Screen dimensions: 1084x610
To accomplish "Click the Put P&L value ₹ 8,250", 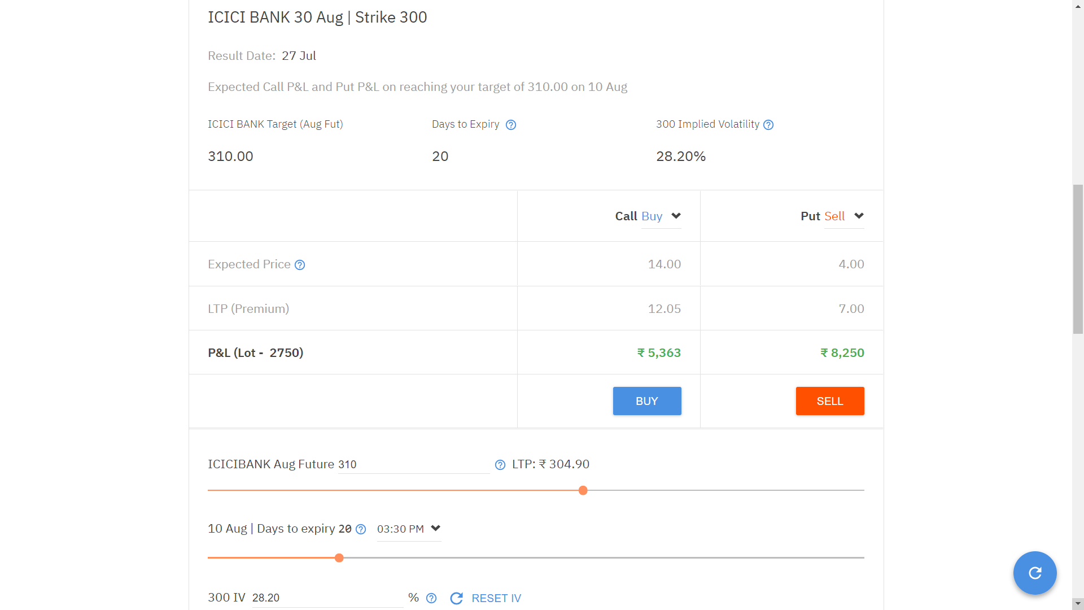I will click(842, 353).
